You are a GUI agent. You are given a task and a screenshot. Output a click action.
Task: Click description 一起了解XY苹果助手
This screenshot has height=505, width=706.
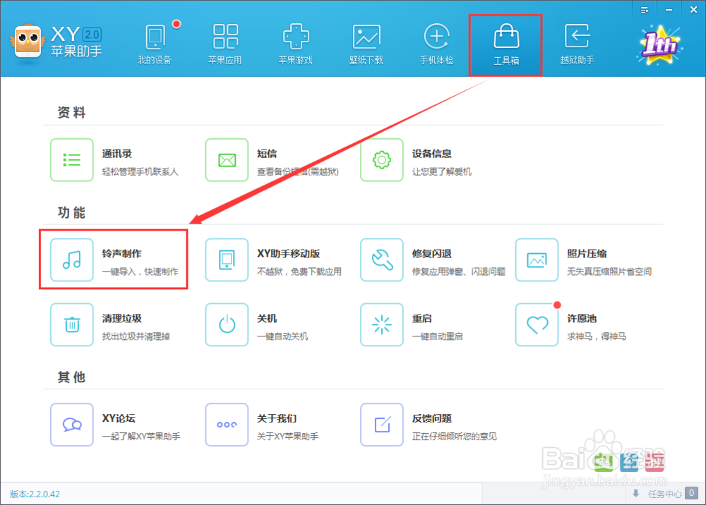[x=141, y=436]
